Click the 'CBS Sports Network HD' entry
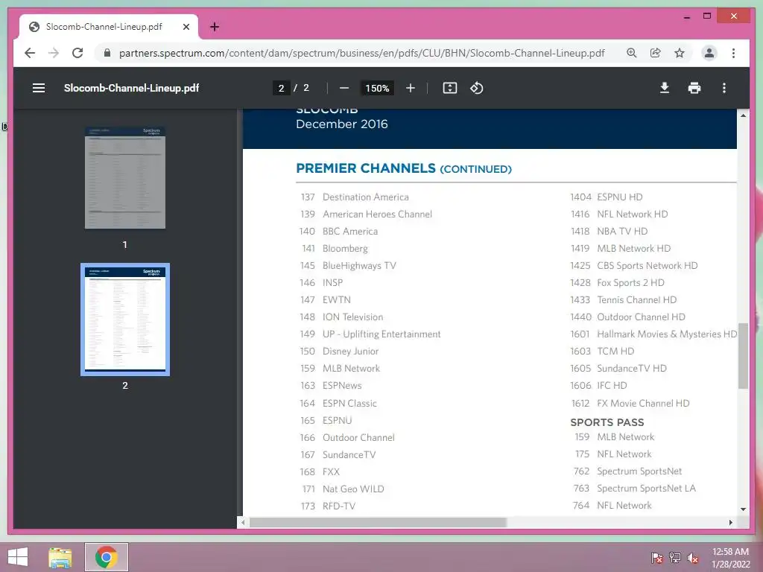 coord(648,266)
